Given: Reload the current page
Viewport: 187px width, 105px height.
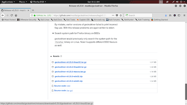Looking at the screenshot, I should (x=12, y=15).
